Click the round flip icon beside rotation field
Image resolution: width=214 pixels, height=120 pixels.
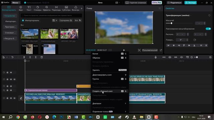pos(195,40)
